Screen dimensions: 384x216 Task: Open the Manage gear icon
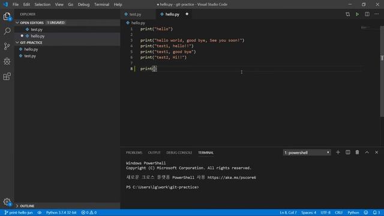pyautogui.click(x=7, y=202)
